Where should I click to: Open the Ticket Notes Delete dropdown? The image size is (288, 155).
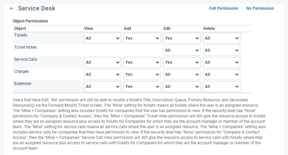[x=221, y=50]
